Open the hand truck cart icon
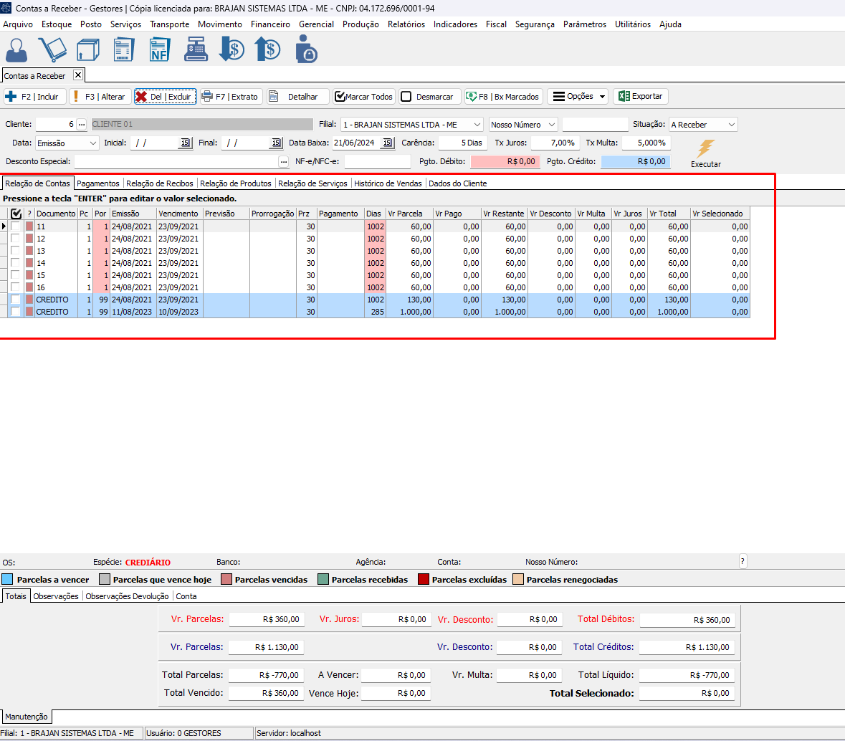This screenshot has width=845, height=741. click(52, 50)
